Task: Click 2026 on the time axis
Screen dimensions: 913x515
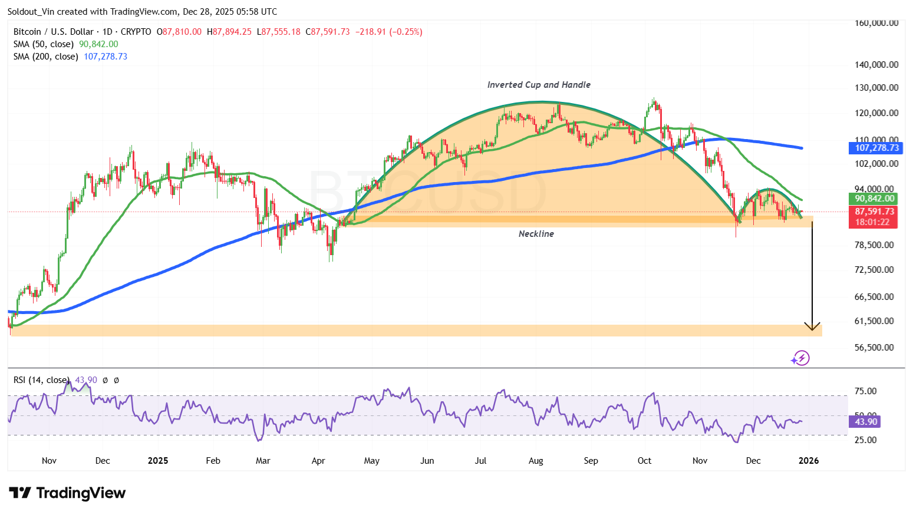Action: pos(809,461)
